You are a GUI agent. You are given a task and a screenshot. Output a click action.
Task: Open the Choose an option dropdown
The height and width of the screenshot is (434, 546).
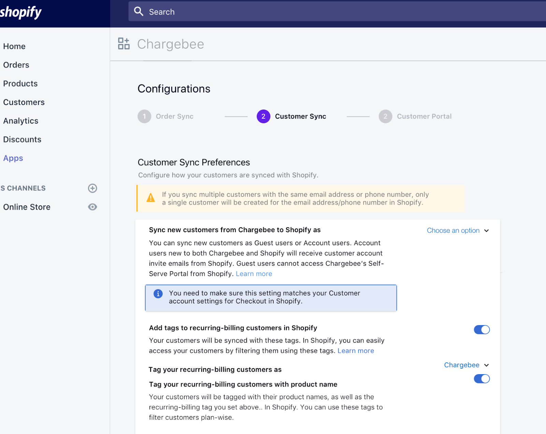[x=458, y=230]
